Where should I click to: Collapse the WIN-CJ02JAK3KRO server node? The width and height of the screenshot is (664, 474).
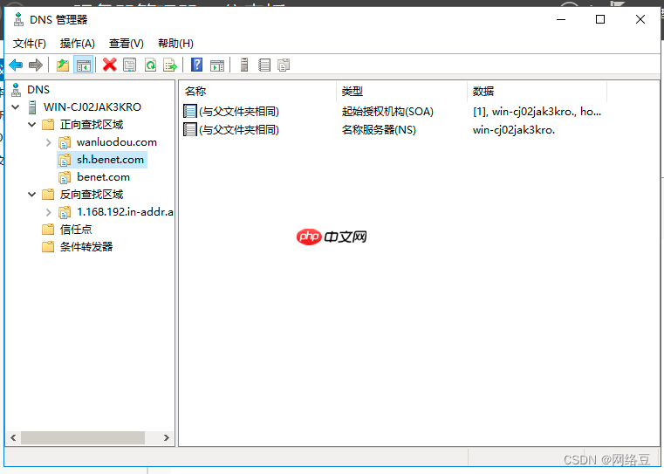click(16, 107)
